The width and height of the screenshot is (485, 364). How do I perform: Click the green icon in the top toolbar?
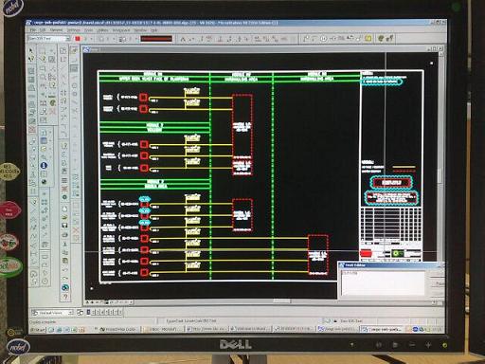(x=381, y=39)
